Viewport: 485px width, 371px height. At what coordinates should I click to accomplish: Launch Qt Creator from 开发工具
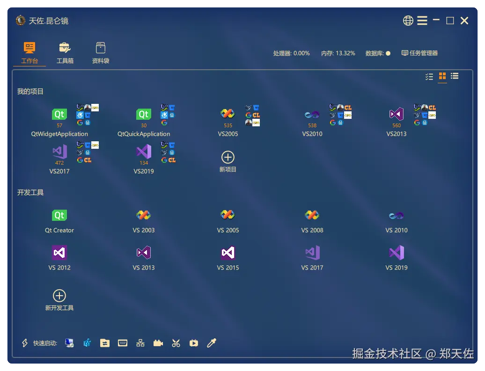click(59, 221)
